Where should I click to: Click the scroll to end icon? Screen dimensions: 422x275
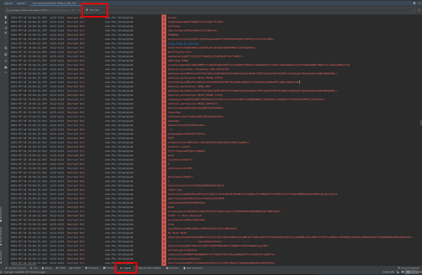(6, 32)
